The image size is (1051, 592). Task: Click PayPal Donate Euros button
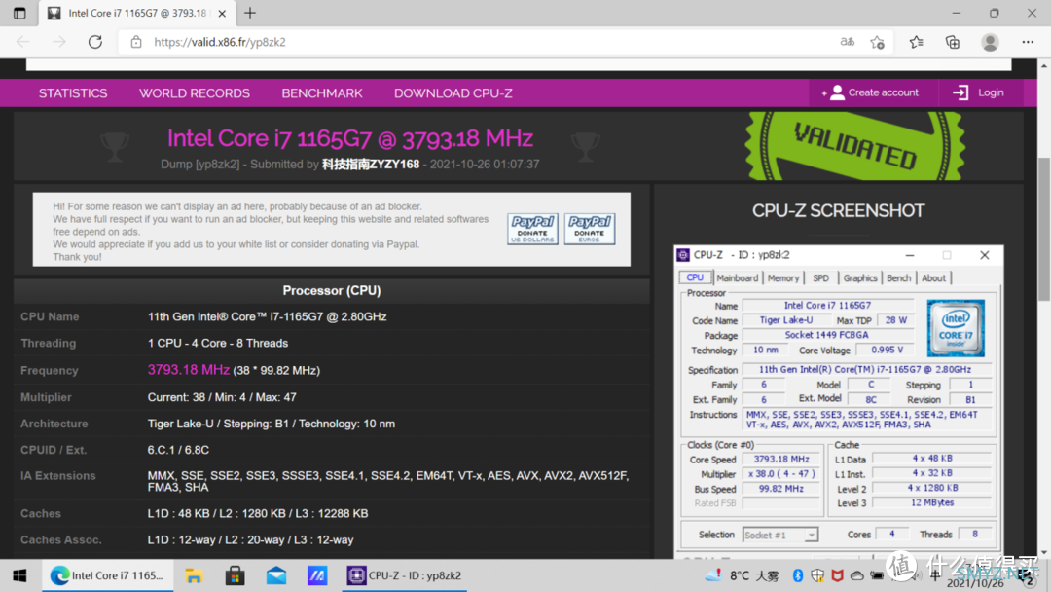coord(589,229)
